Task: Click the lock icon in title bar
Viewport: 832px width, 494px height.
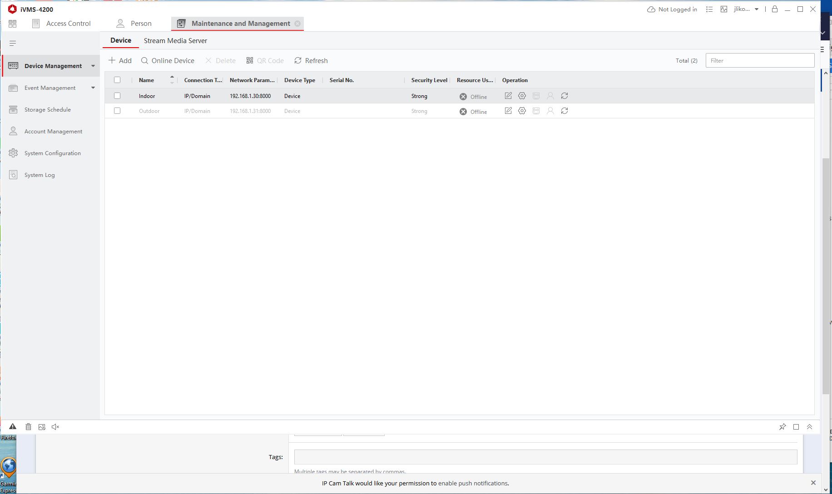Action: [x=775, y=9]
